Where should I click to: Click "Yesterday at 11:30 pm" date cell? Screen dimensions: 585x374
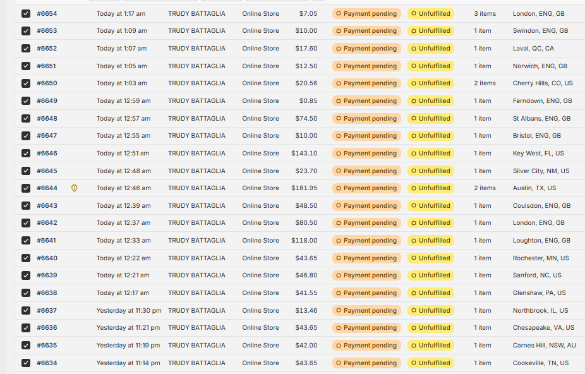click(129, 311)
